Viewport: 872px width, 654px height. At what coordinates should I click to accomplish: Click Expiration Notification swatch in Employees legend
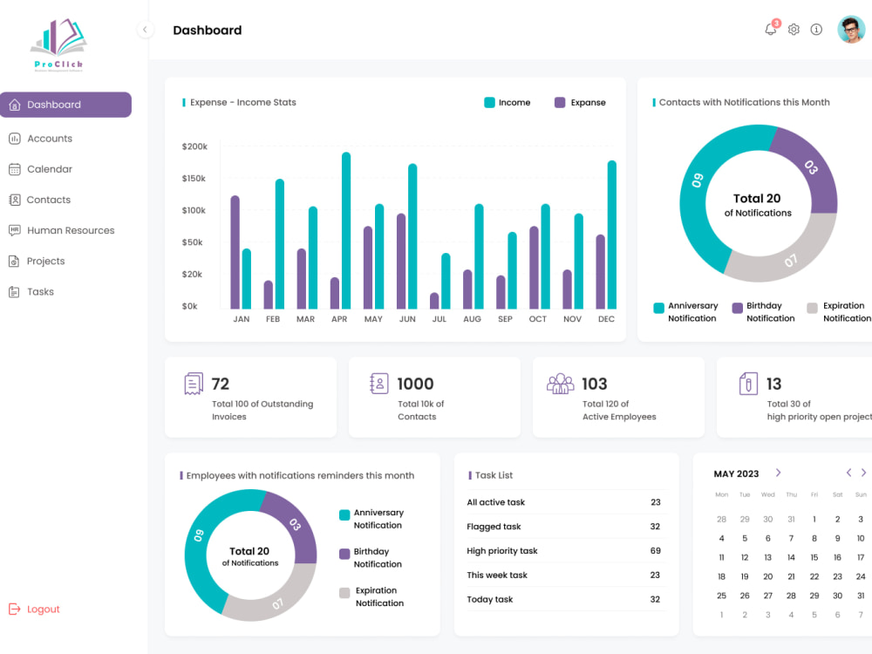[x=344, y=593]
